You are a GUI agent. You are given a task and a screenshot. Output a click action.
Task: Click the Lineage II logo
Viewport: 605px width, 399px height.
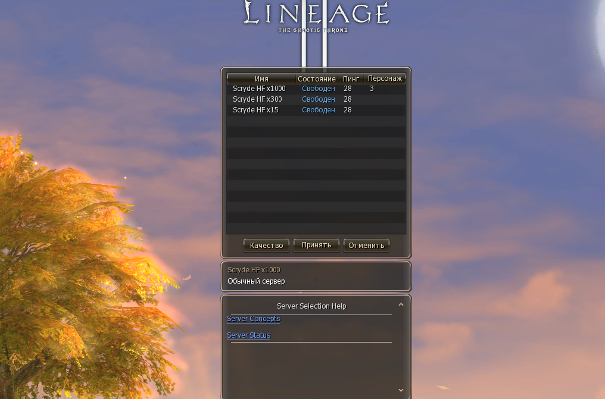click(x=316, y=17)
